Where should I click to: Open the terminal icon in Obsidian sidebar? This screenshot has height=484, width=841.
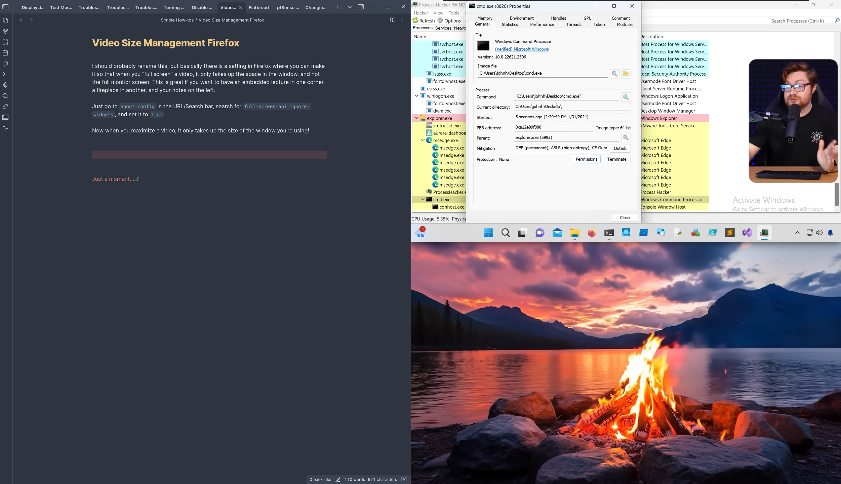click(5, 74)
